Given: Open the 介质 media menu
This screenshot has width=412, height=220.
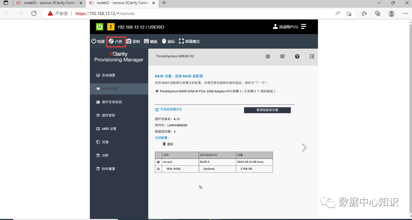Looking at the screenshot, I should 116,41.
